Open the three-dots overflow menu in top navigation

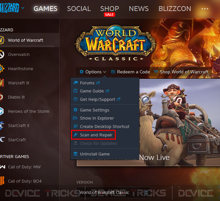pos(205,9)
